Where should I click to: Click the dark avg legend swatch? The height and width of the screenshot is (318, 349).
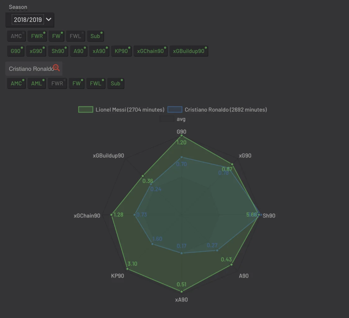tap(167, 119)
